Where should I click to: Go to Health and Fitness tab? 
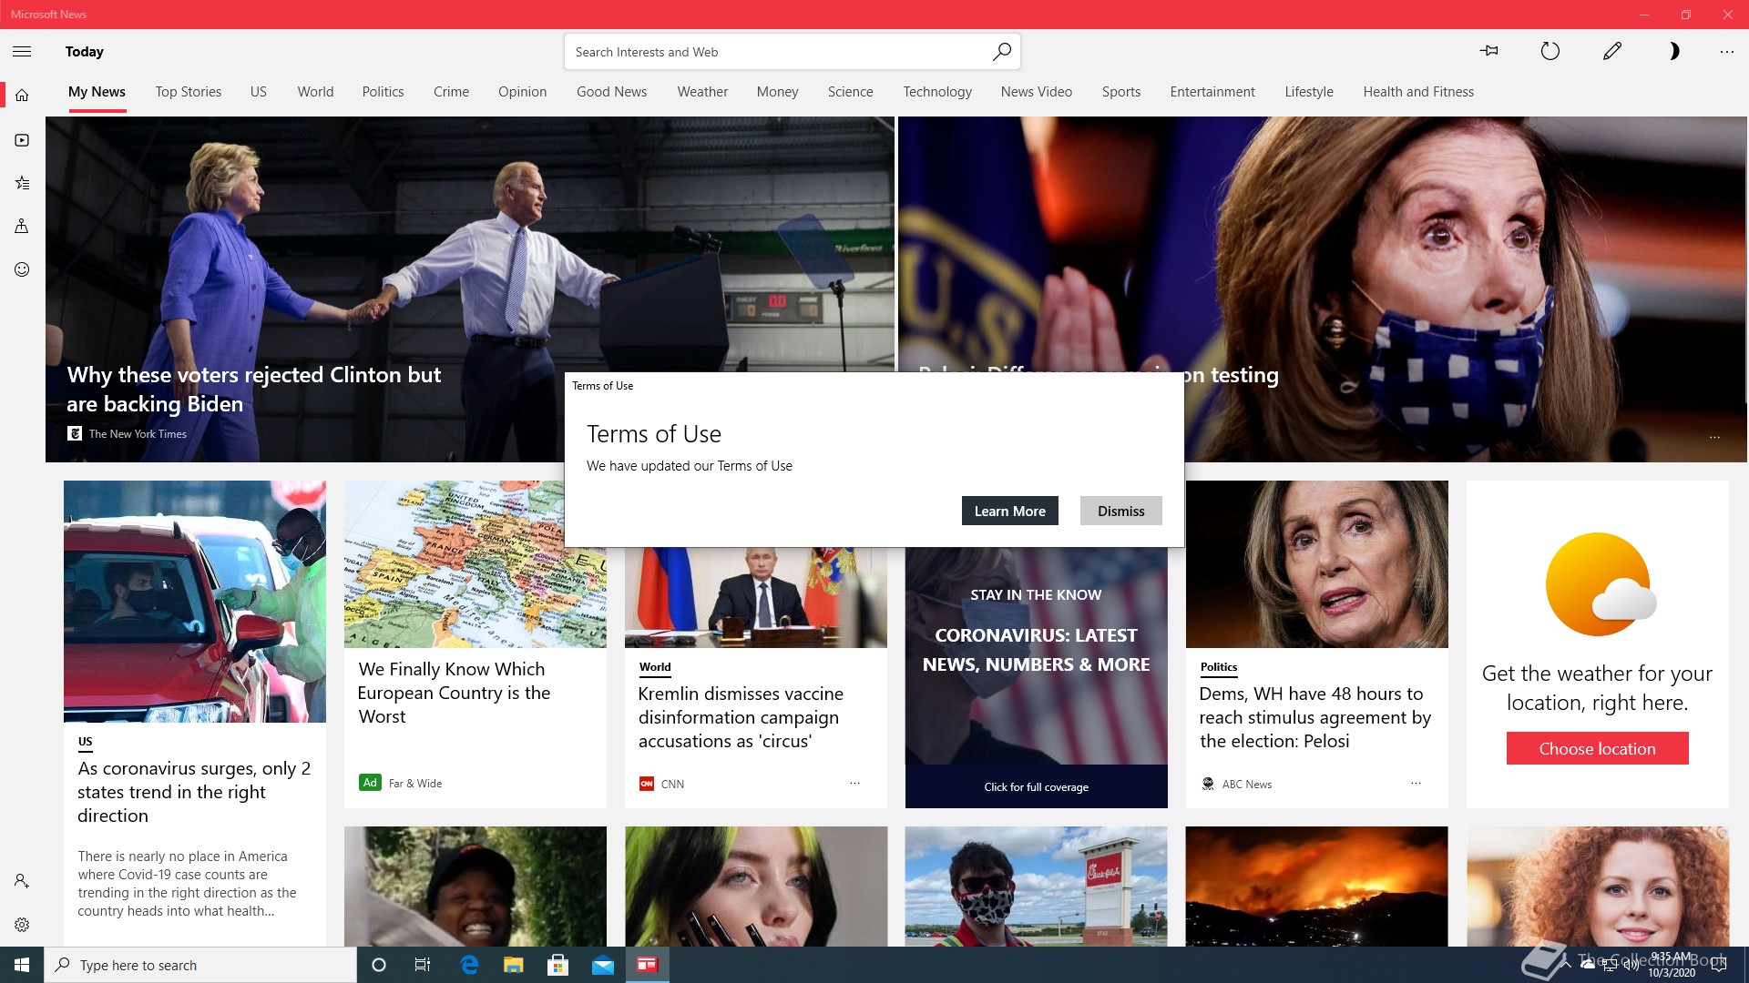click(1417, 92)
